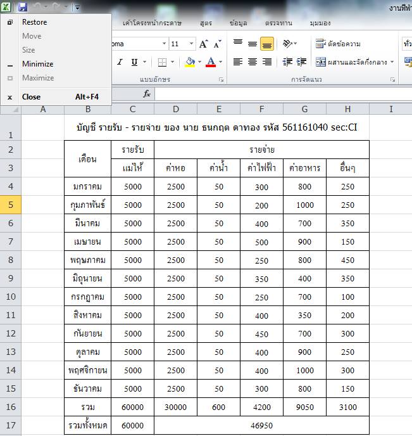Click the ค่าไฟฟ้า column heading cell
Image resolution: width=412 pixels, height=436 pixels.
coord(261,168)
